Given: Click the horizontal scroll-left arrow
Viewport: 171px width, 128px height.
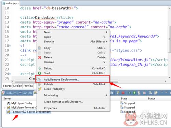Looking at the screenshot, I should pos(13,81).
